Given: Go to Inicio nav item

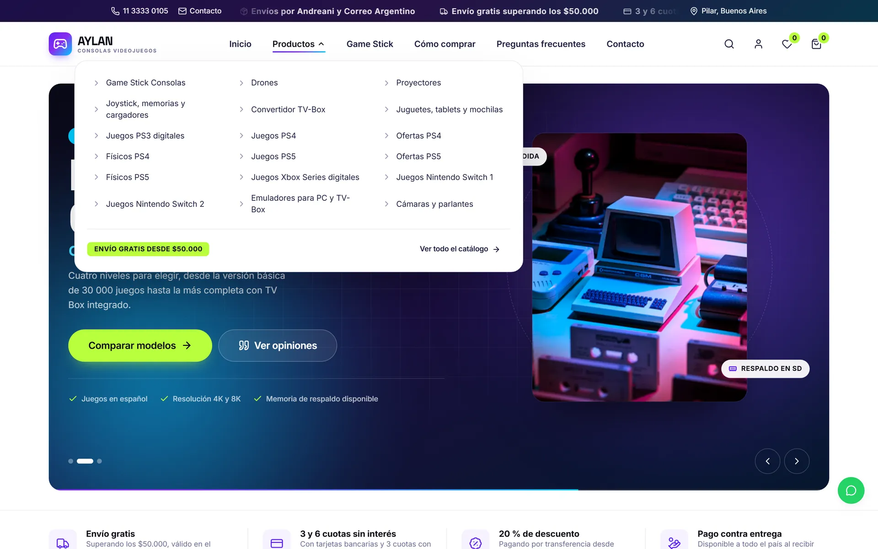Looking at the screenshot, I should (240, 44).
